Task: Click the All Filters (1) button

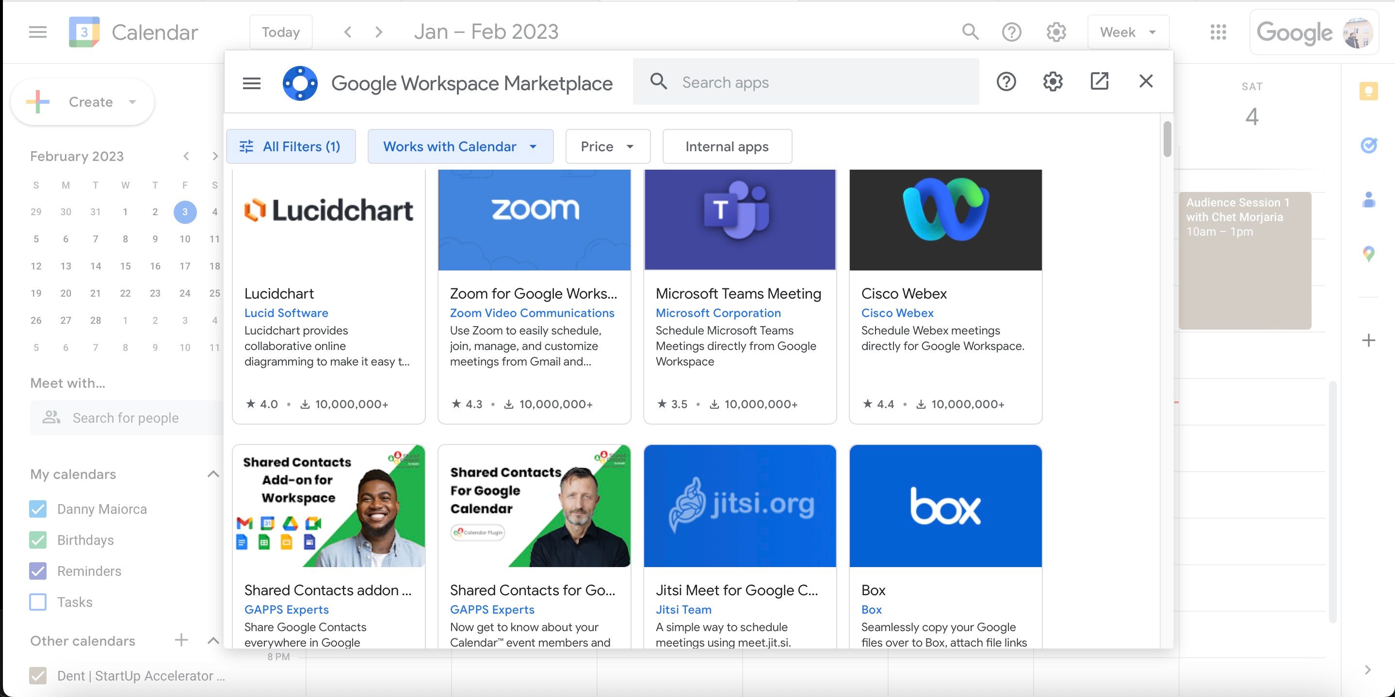Action: (291, 147)
